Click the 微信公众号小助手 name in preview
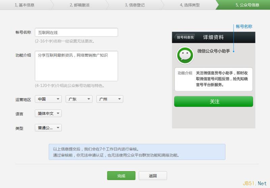This screenshot has width=270, height=188. click(213, 51)
